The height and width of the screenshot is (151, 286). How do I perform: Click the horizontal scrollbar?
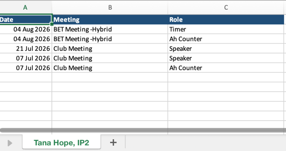[x=143, y=130]
